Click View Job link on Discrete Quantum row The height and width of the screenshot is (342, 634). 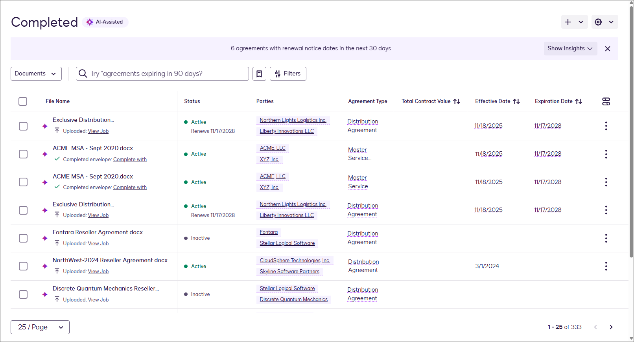point(98,300)
